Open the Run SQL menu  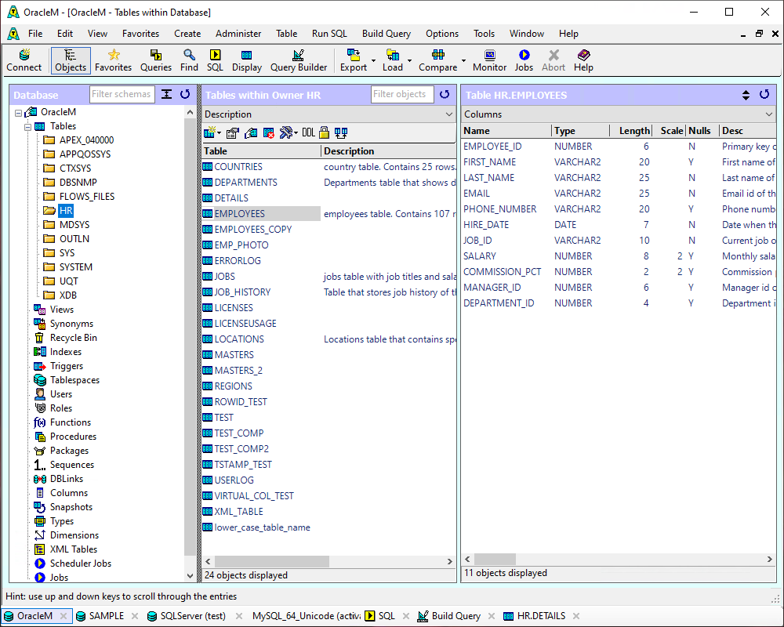(x=329, y=34)
